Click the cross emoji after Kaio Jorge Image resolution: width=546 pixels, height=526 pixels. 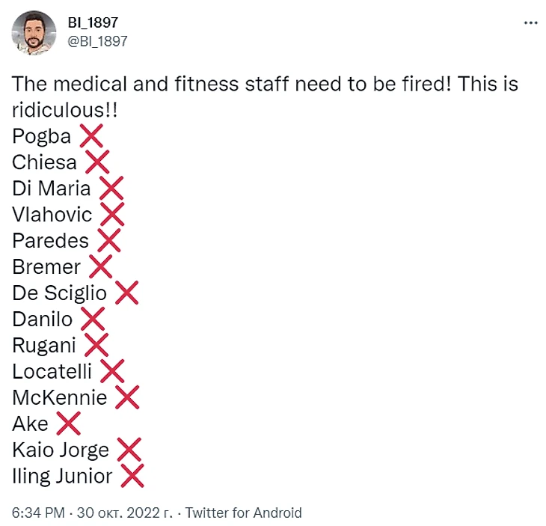[129, 450]
